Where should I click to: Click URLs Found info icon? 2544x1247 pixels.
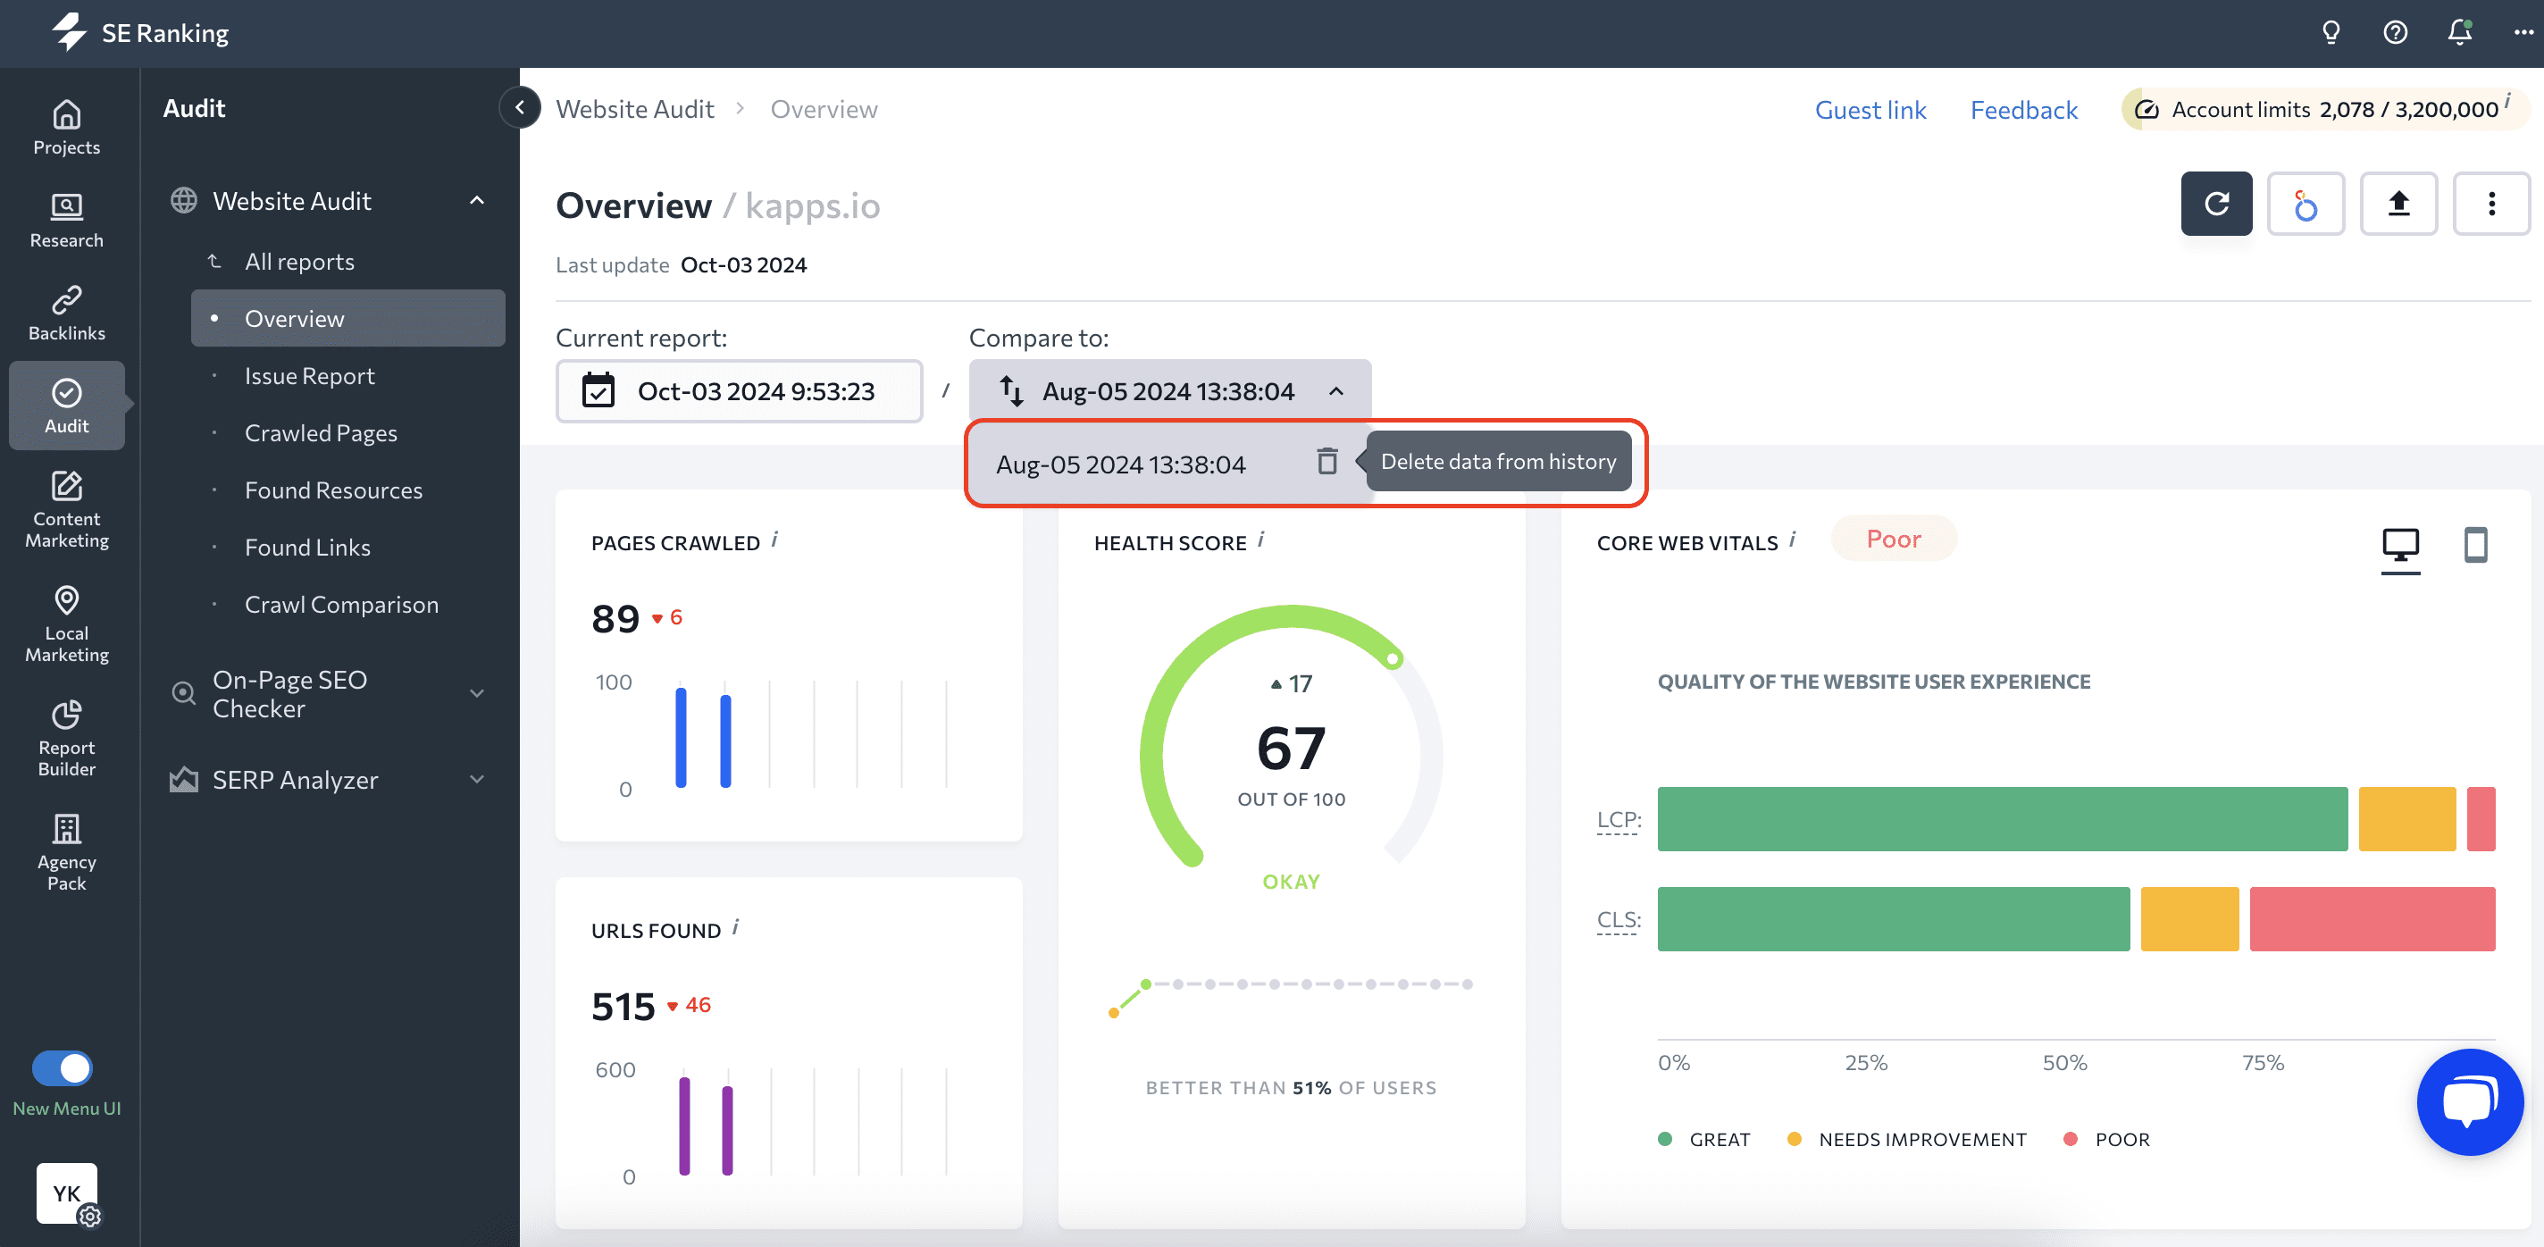click(736, 927)
